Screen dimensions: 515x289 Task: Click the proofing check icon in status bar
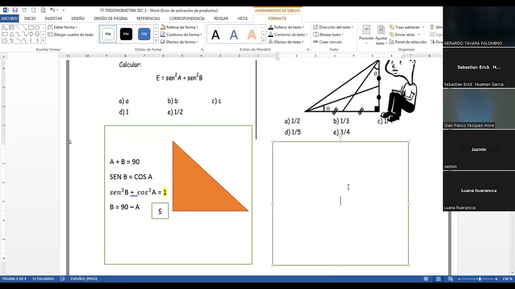tap(62, 279)
